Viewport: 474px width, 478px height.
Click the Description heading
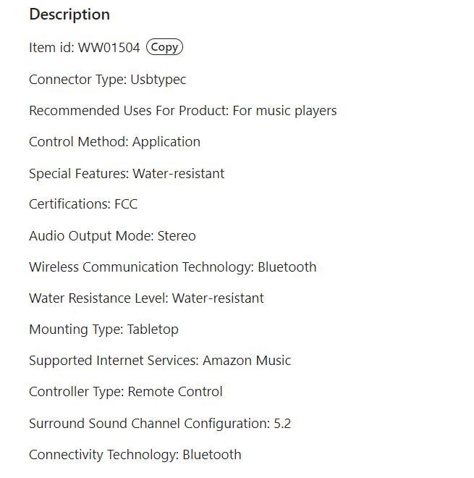pos(69,14)
